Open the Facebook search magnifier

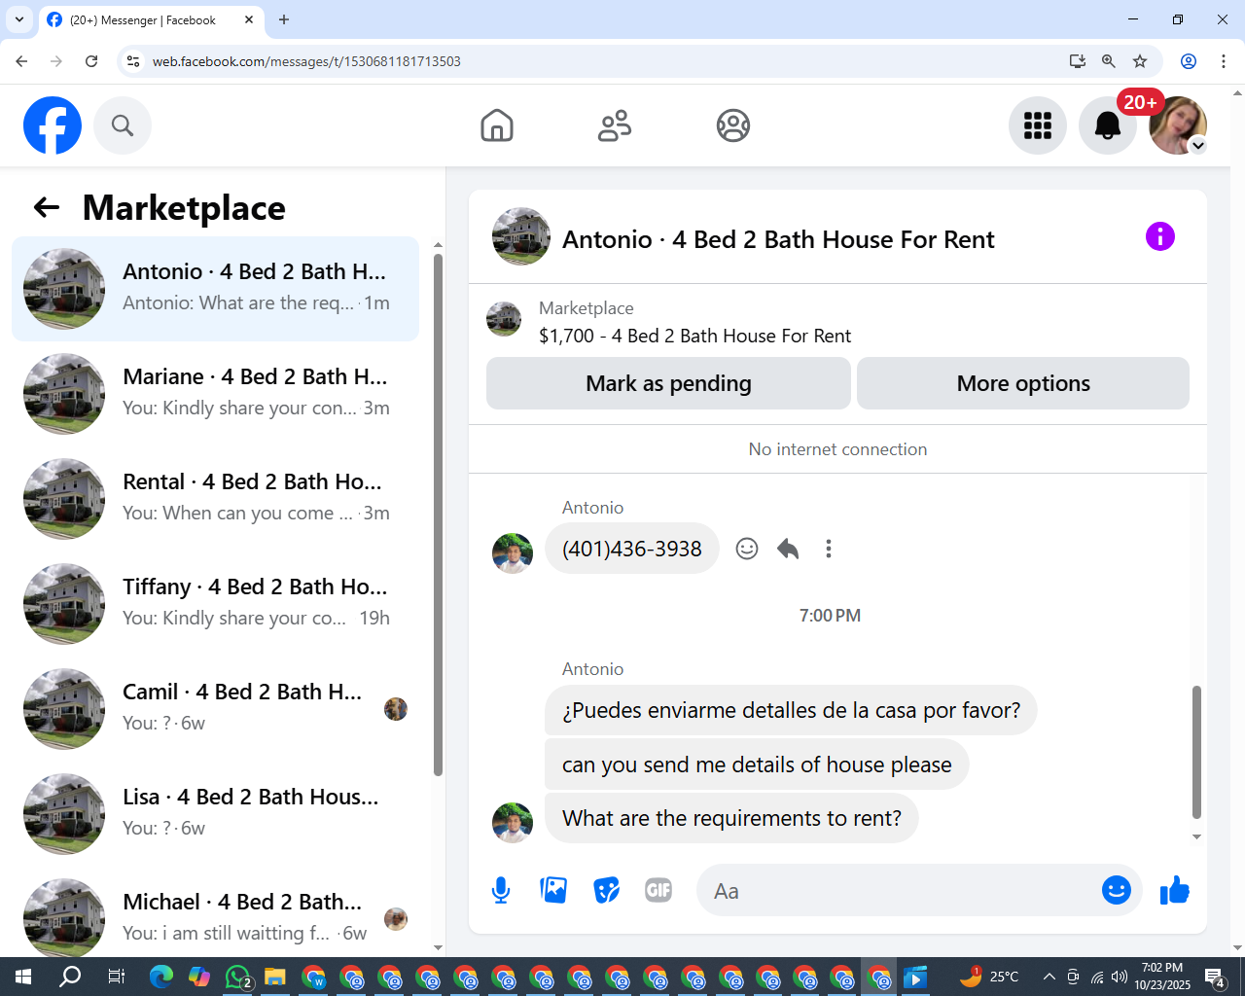pos(123,125)
